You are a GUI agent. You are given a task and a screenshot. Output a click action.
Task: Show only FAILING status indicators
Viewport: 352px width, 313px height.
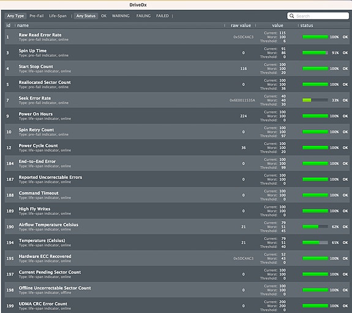point(143,16)
